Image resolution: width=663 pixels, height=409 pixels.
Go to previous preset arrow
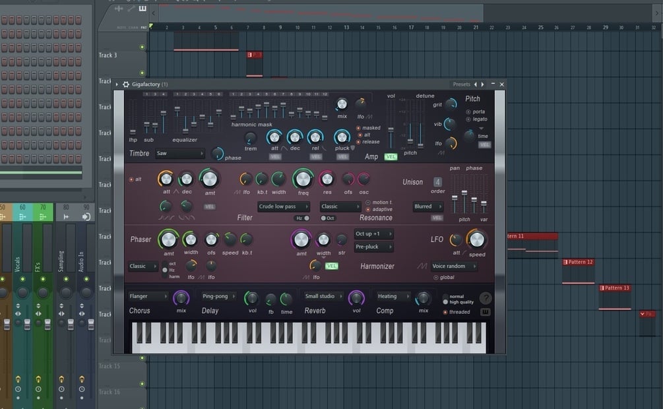[x=476, y=84]
